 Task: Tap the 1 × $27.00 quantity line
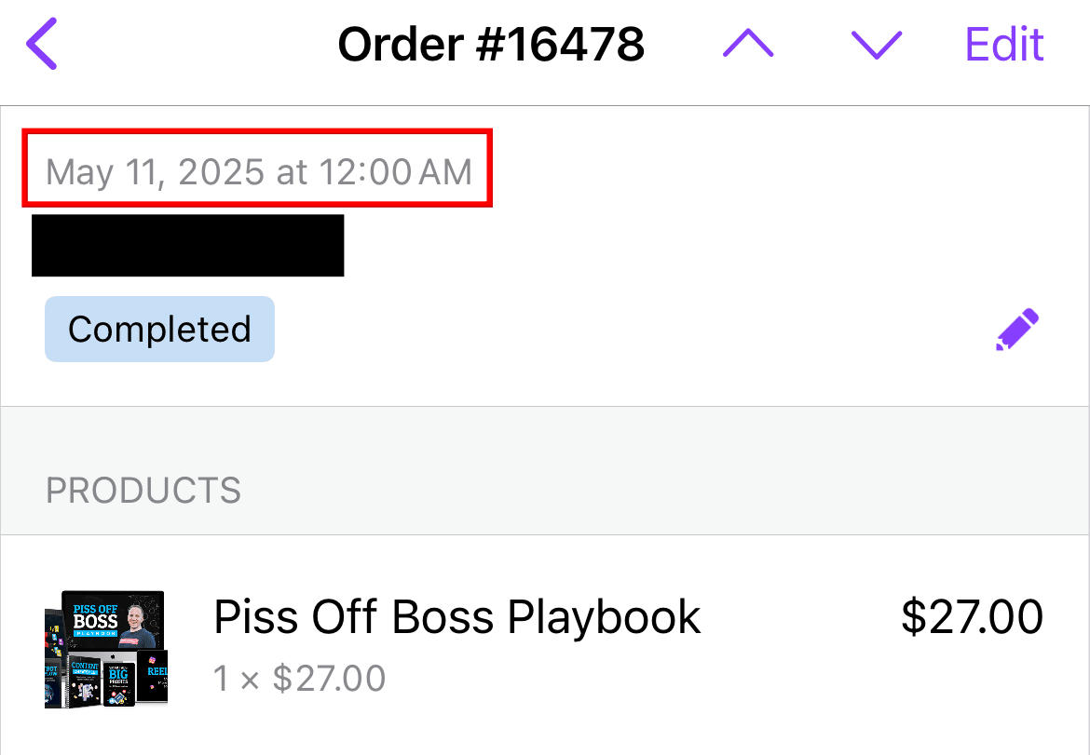click(299, 679)
